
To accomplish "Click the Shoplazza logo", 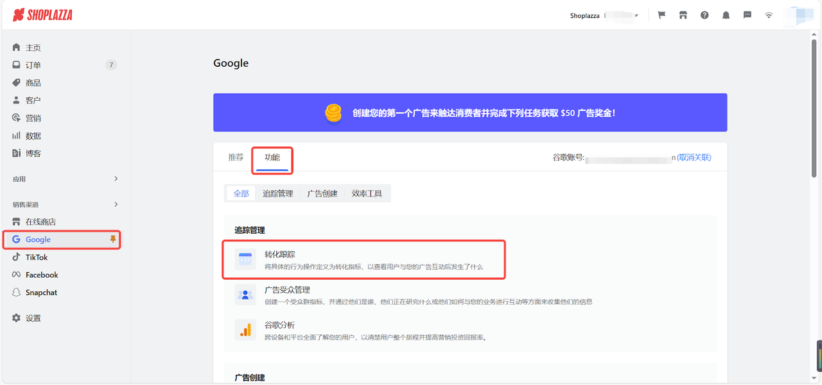I will click(42, 14).
